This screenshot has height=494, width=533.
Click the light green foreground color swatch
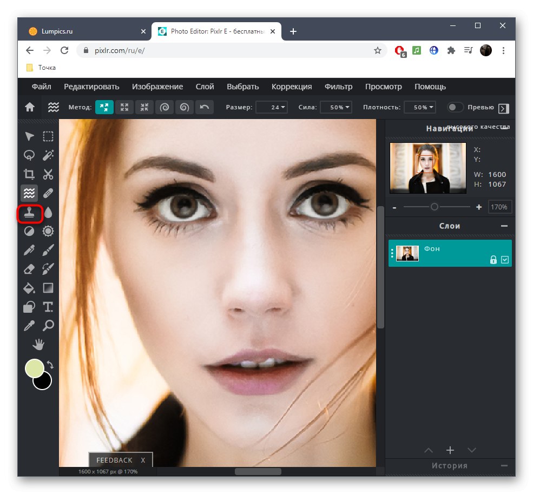point(34,368)
